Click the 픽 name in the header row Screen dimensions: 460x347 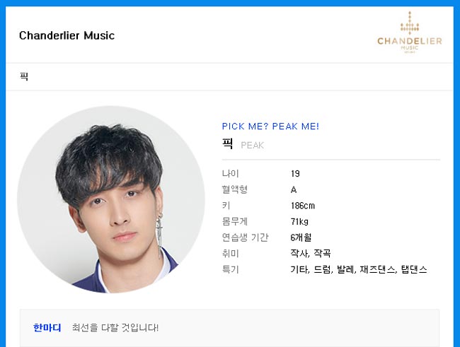point(24,76)
